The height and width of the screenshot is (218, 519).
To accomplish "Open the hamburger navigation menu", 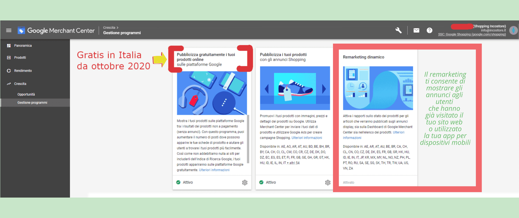I will [9, 30].
